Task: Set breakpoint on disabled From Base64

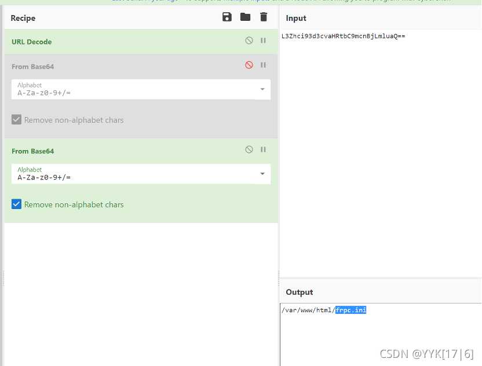Action: (x=263, y=65)
